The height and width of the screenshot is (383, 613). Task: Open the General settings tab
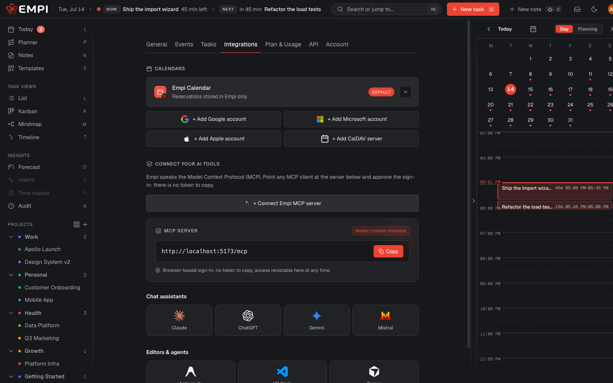[x=157, y=44]
